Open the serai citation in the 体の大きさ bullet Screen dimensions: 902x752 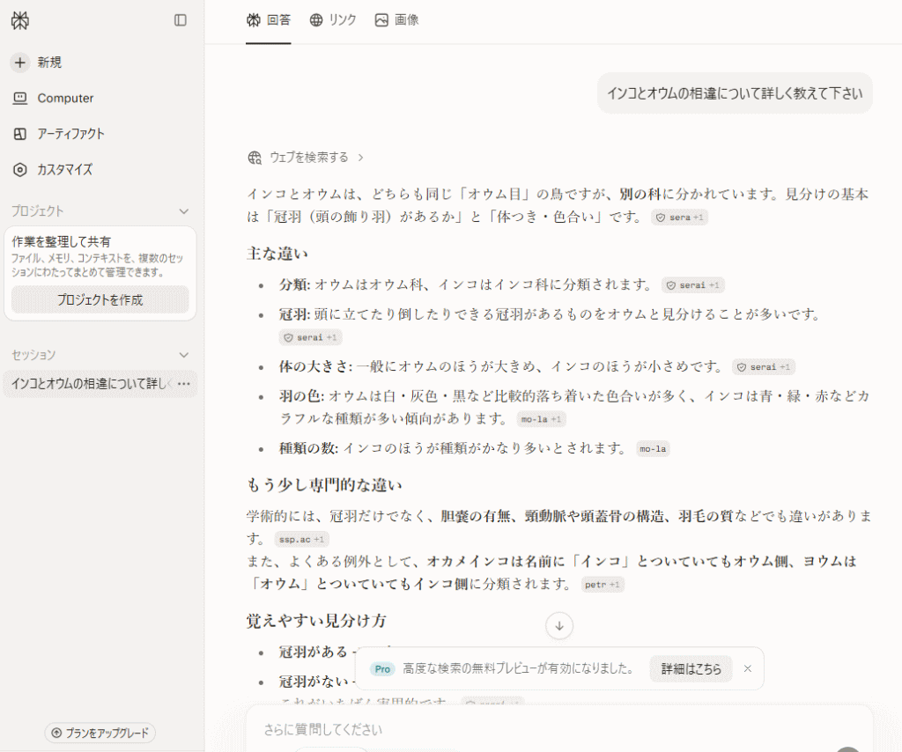coord(764,367)
